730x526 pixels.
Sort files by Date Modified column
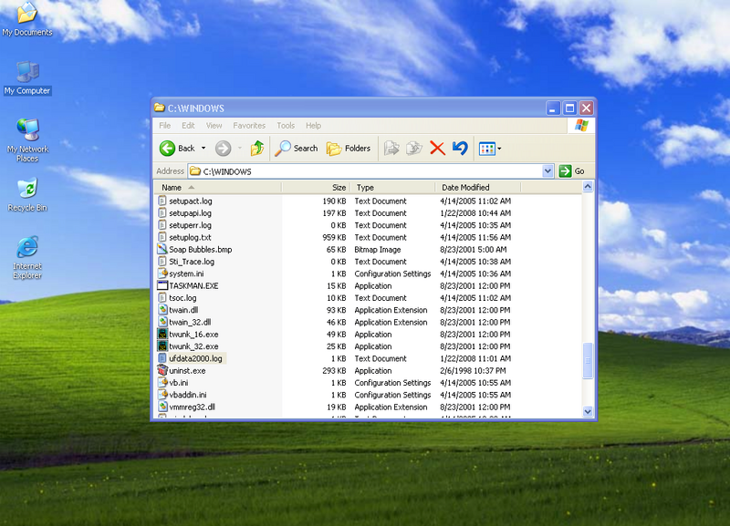tap(465, 188)
